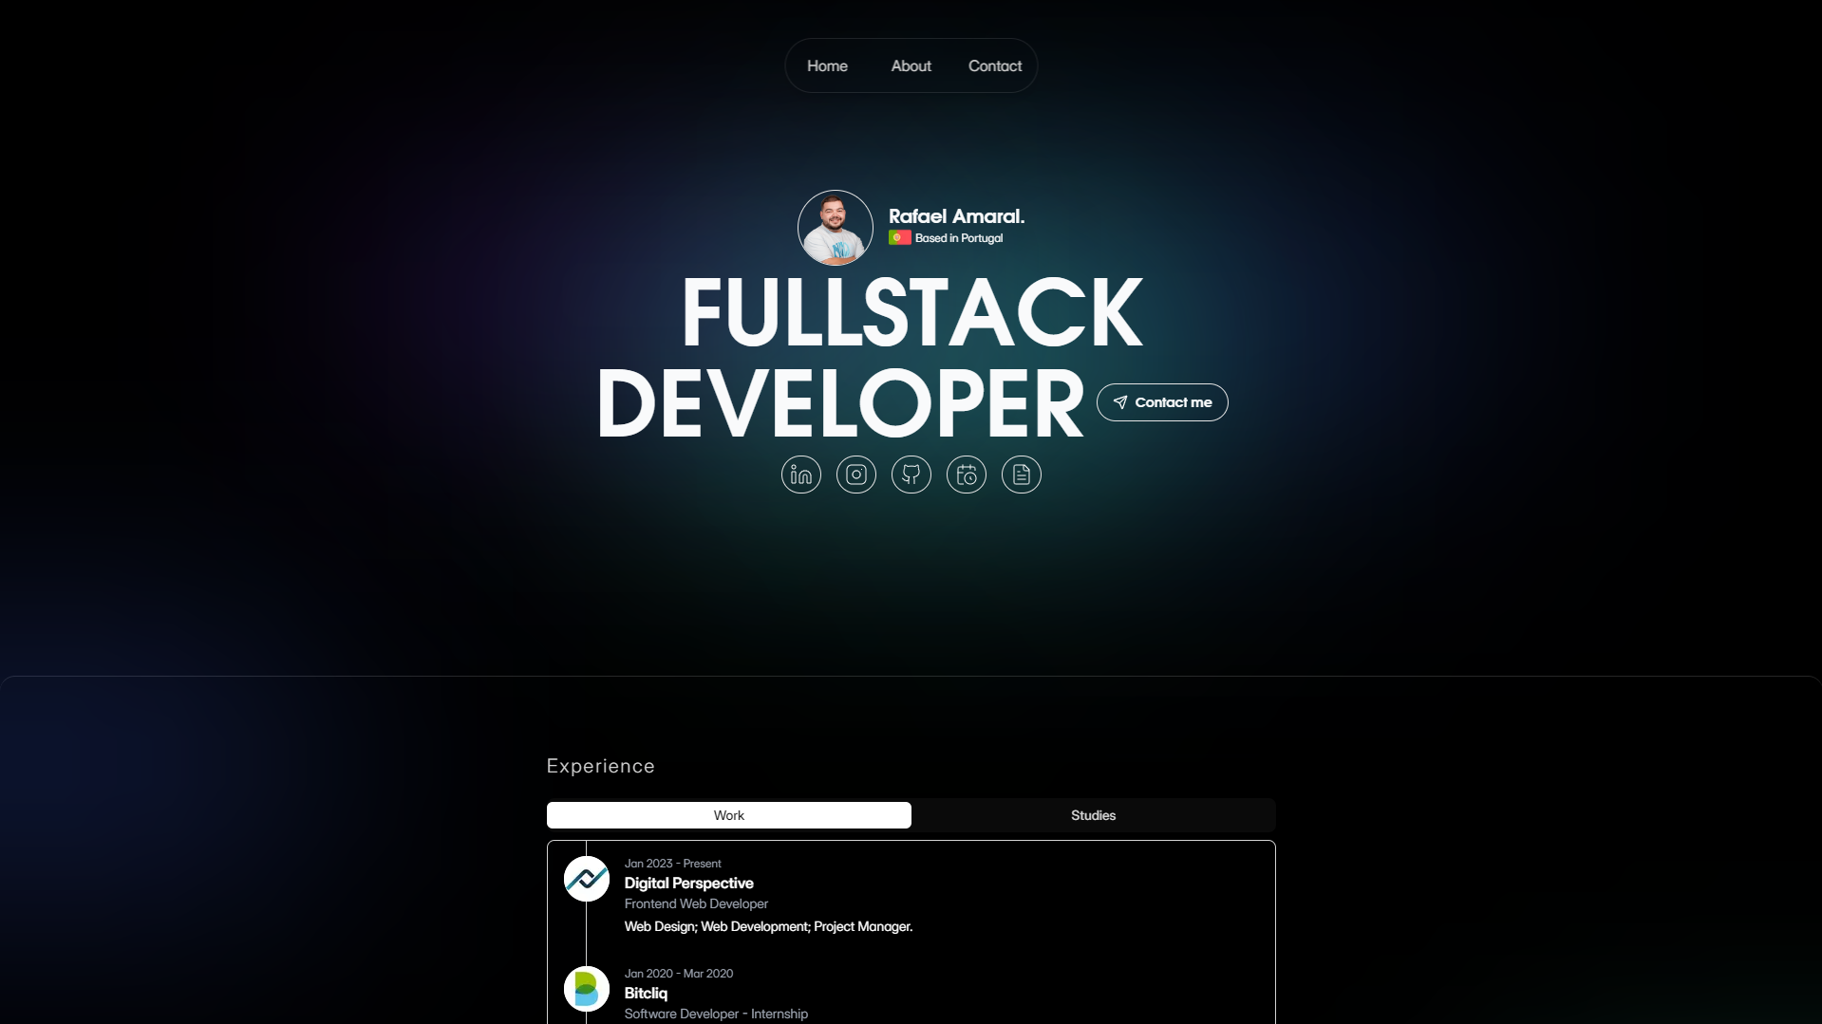Open the Instagram profile icon

click(x=855, y=475)
